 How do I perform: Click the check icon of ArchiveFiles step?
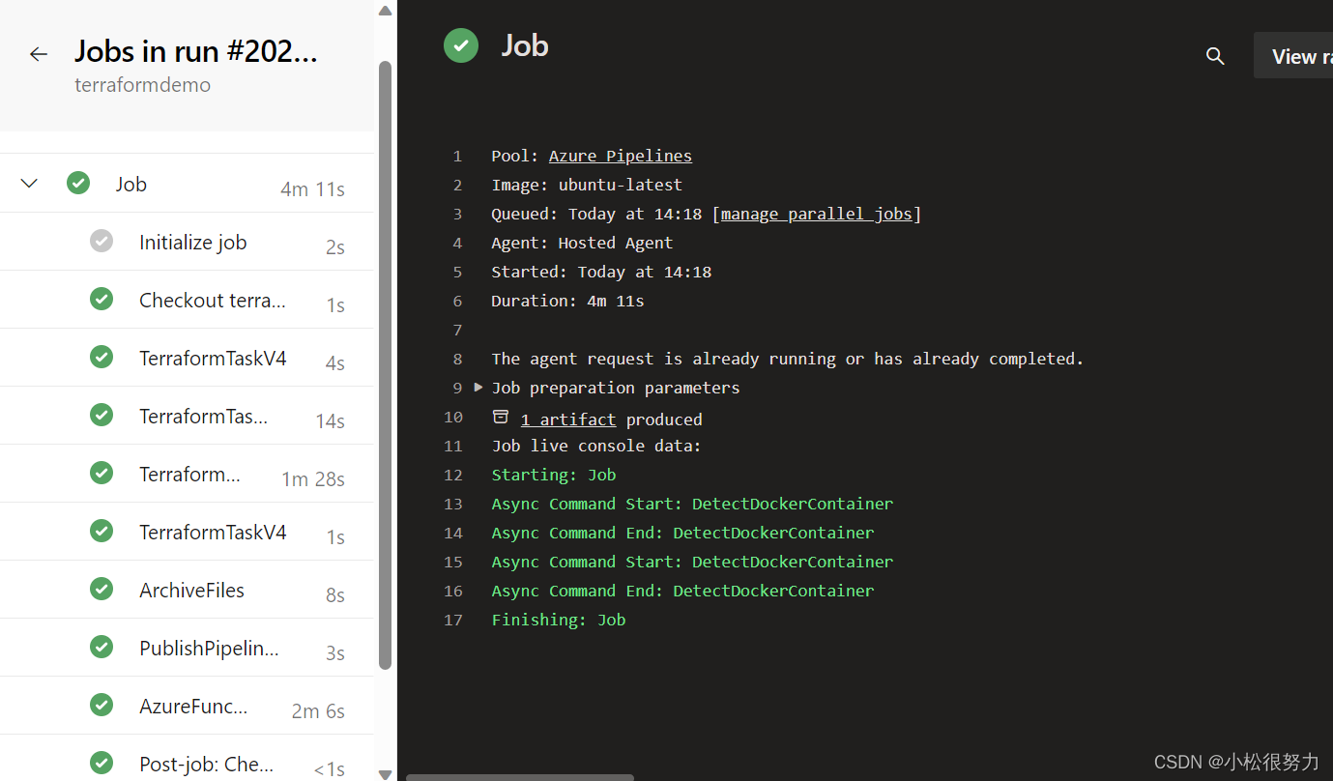101,589
